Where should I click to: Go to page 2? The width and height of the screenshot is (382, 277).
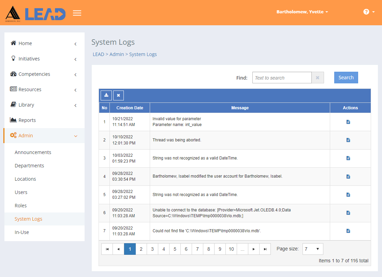[141, 249]
